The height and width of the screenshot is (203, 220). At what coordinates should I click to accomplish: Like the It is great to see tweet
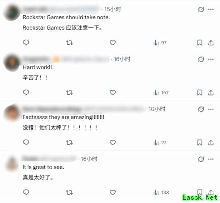pyautogui.click(x=113, y=192)
